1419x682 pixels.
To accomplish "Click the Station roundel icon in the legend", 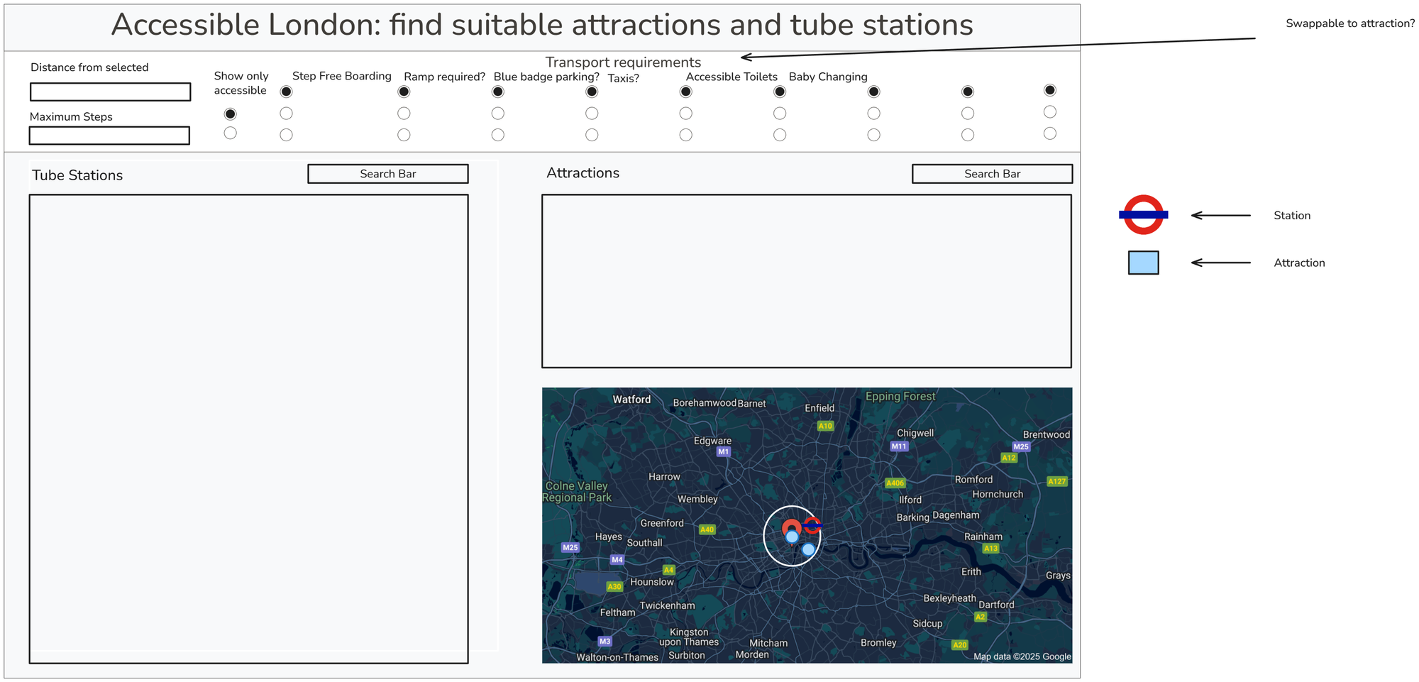I will coord(1143,214).
